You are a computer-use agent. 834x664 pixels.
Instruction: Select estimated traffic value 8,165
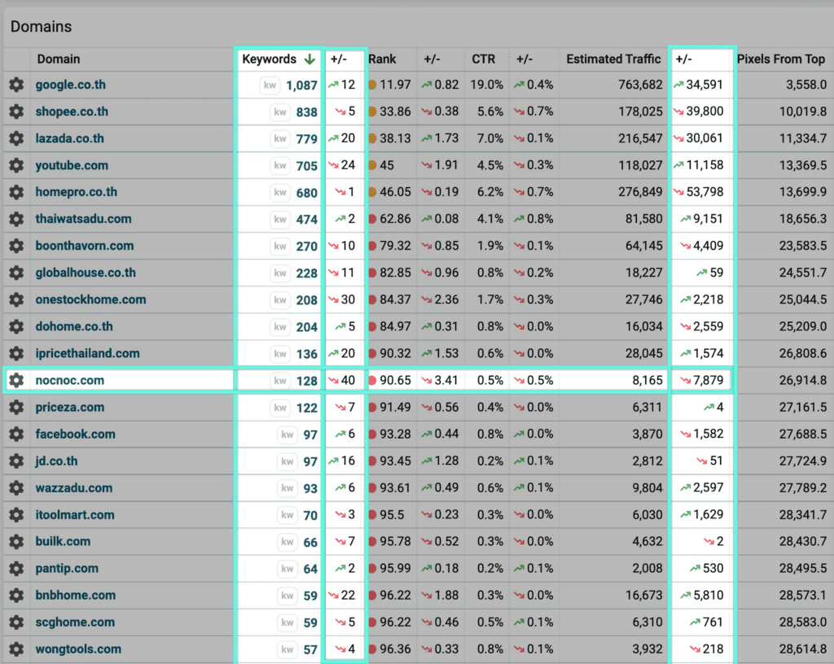click(x=647, y=380)
